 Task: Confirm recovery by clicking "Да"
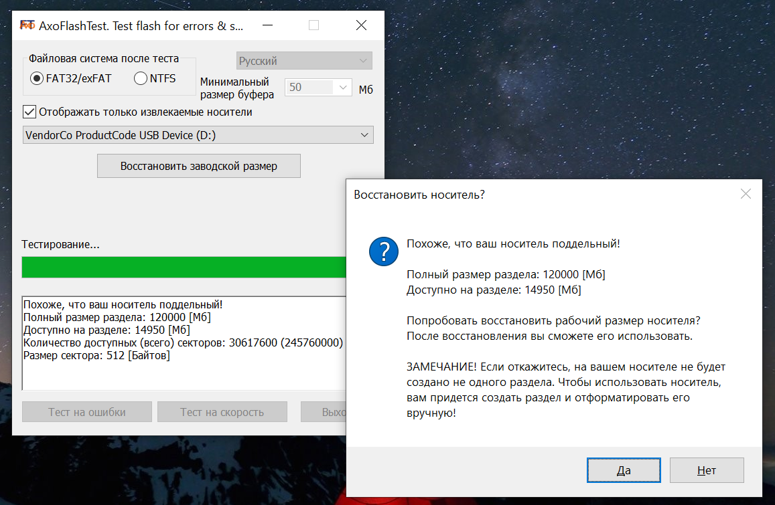coord(624,470)
